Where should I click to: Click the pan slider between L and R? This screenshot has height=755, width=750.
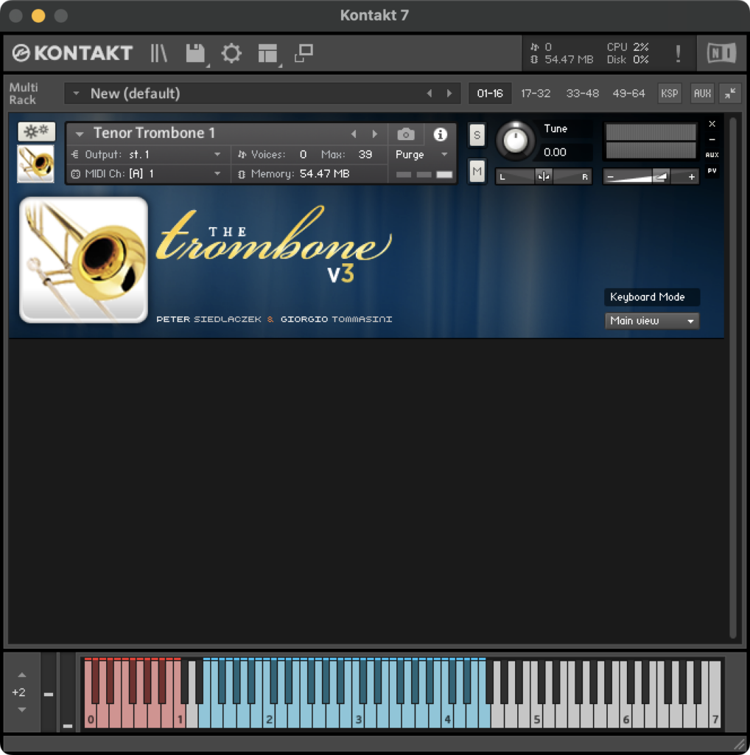point(544,177)
